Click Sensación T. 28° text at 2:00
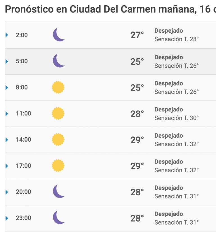This screenshot has width=216, height=235. (176, 39)
